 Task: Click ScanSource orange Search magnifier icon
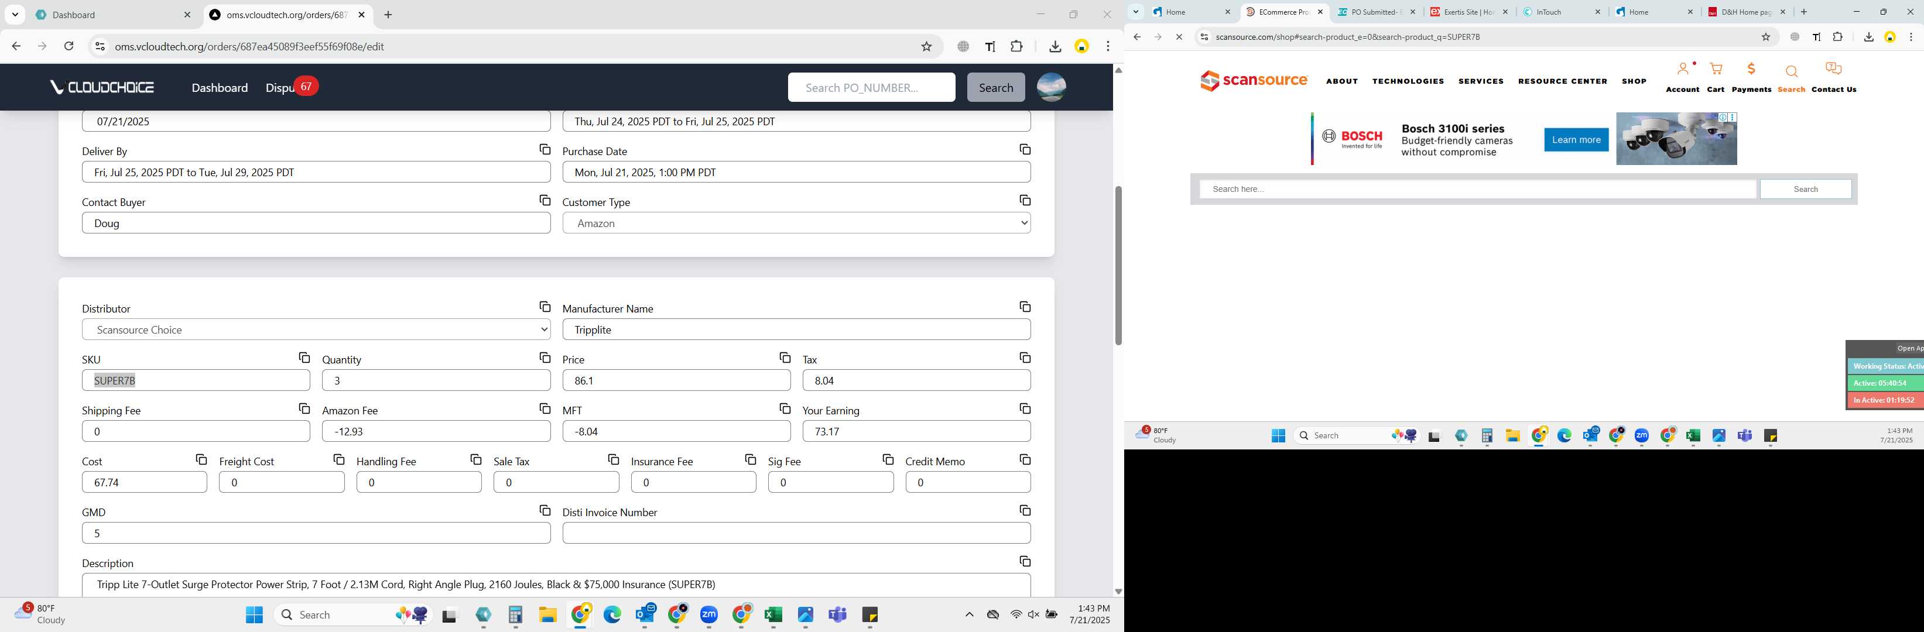[x=1791, y=71]
